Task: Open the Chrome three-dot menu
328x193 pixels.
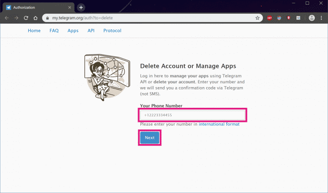Action: pyautogui.click(x=321, y=18)
